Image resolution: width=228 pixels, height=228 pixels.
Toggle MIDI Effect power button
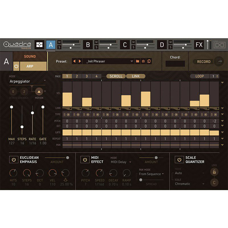(85, 160)
